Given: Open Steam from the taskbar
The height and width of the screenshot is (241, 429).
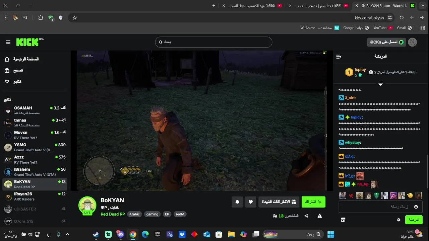Looking at the screenshot, I should [x=96, y=234].
